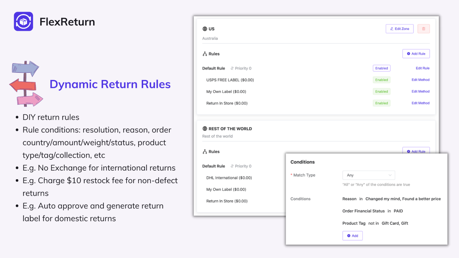Click the pencil icon inside Edit Zone button

pyautogui.click(x=392, y=29)
